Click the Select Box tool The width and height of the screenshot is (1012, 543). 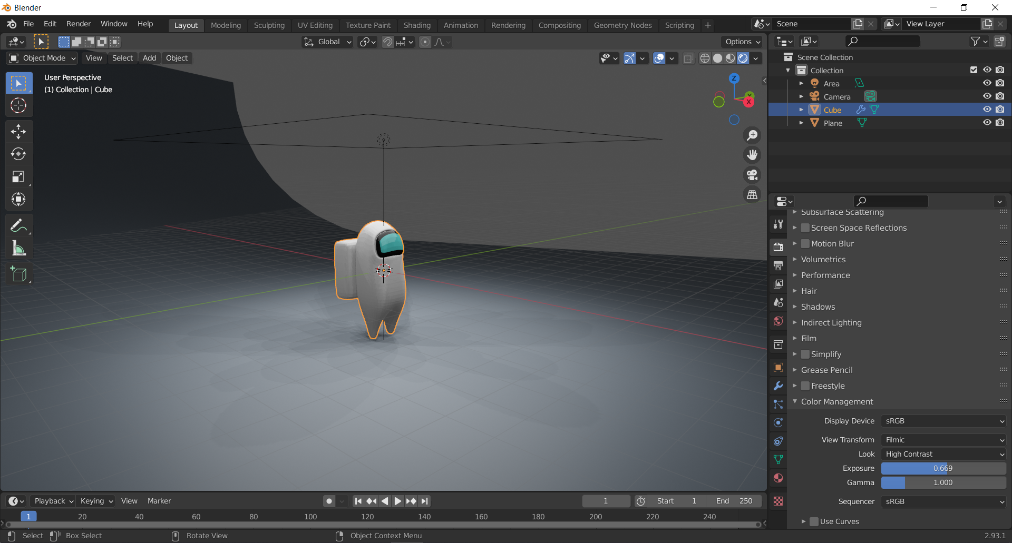point(18,83)
